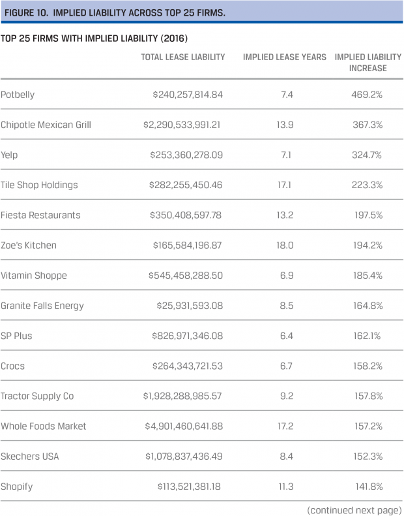Click Shopify's implied lease years value
Screen dimensions: 404x516
point(286,487)
